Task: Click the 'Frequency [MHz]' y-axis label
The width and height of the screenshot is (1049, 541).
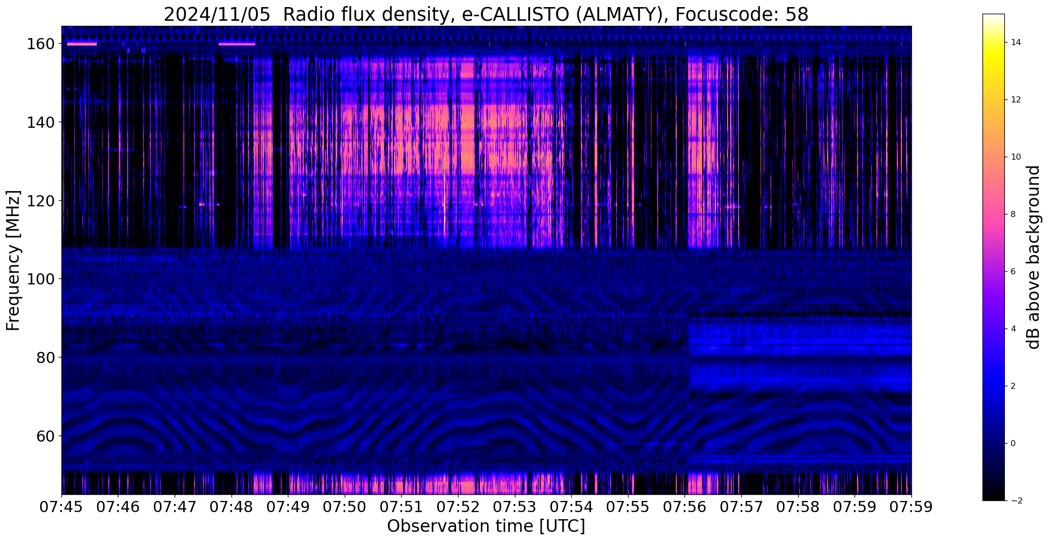Action: (13, 261)
